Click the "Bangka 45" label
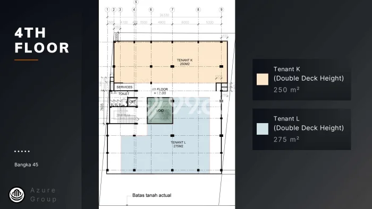Image resolution: width=372 pixels, height=209 pixels. pos(27,165)
